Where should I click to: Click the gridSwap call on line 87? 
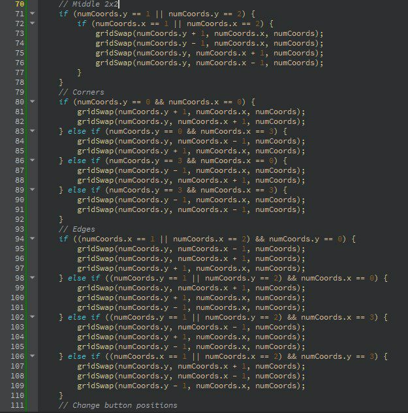pos(191,170)
